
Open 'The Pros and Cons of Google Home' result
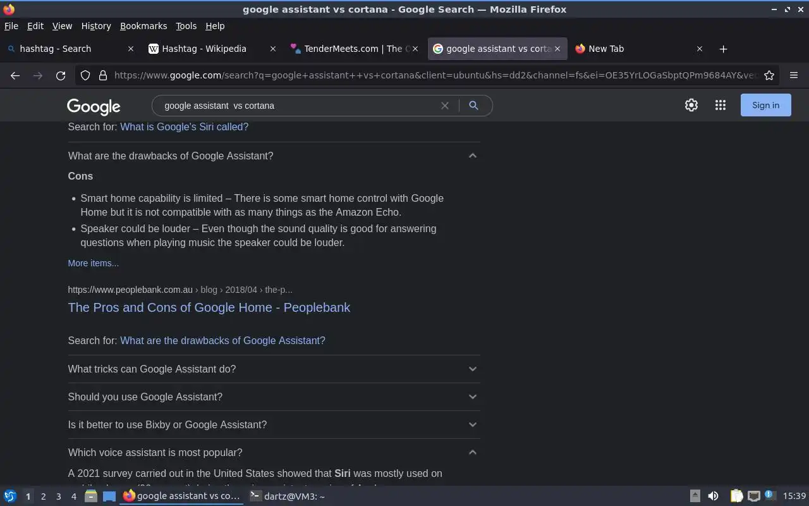tap(209, 307)
